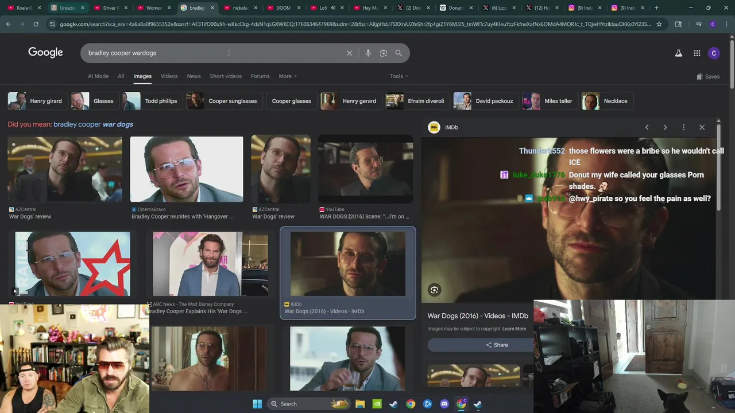
Task: Bookmark this page with the star icon
Action: tap(659, 24)
